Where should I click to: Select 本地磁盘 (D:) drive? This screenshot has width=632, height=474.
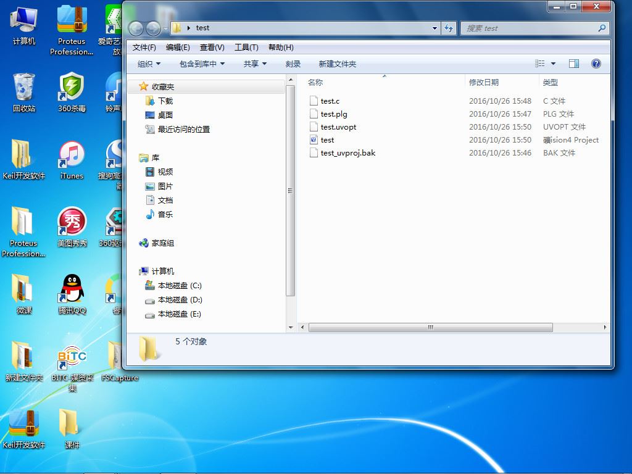180,300
